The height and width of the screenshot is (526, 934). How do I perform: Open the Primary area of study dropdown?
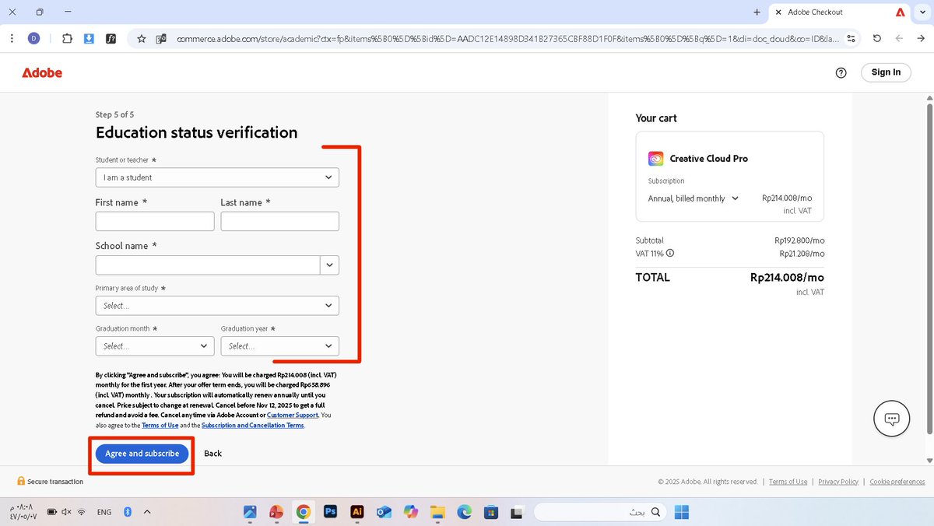tap(217, 306)
